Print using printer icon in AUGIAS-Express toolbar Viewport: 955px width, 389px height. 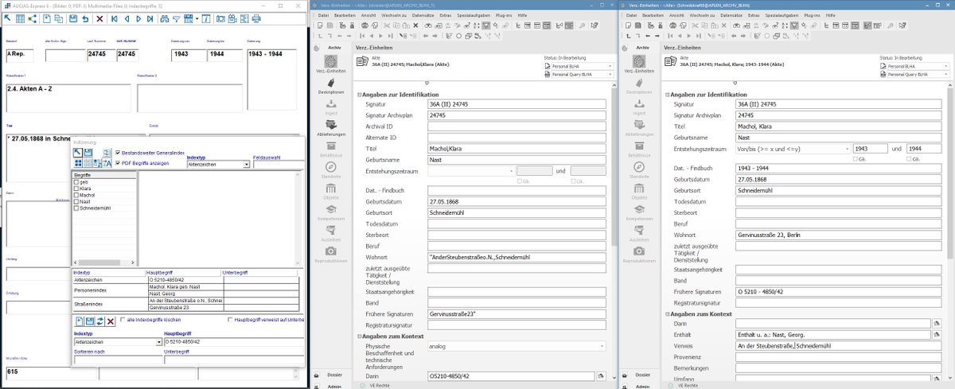click(256, 18)
